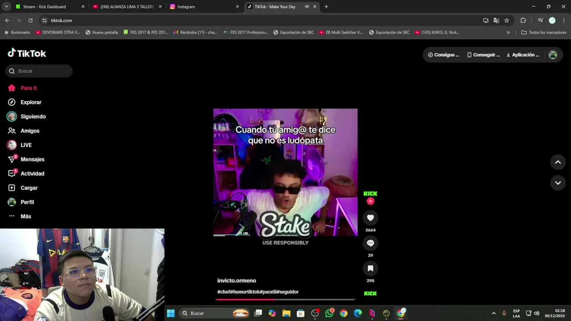Open site information icon in address bar

pos(44,21)
